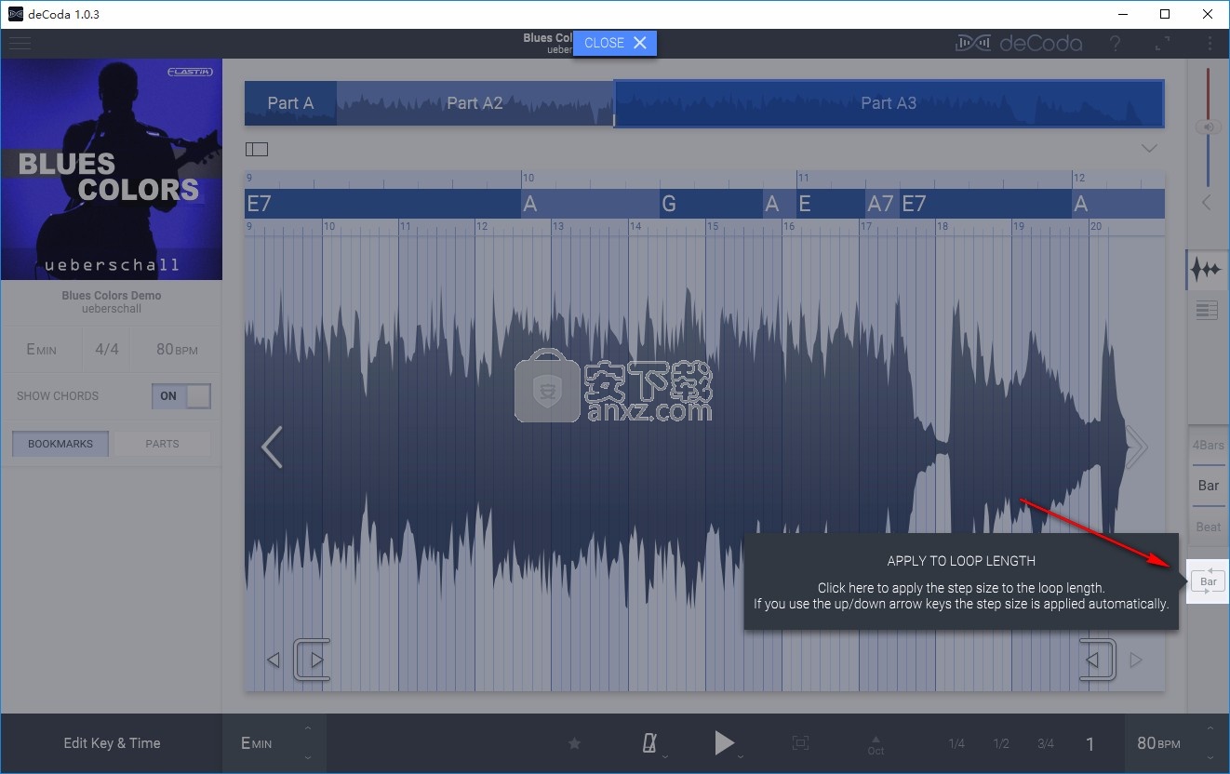Click the deCoda logo in header
Image resolution: width=1230 pixels, height=774 pixels.
click(1019, 43)
